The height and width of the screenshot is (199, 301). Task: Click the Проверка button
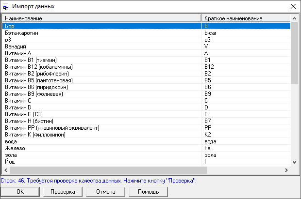click(63, 192)
